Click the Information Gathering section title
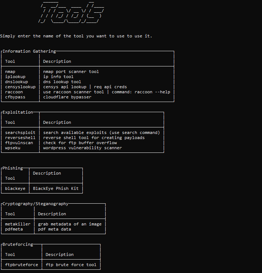 pos(29,52)
